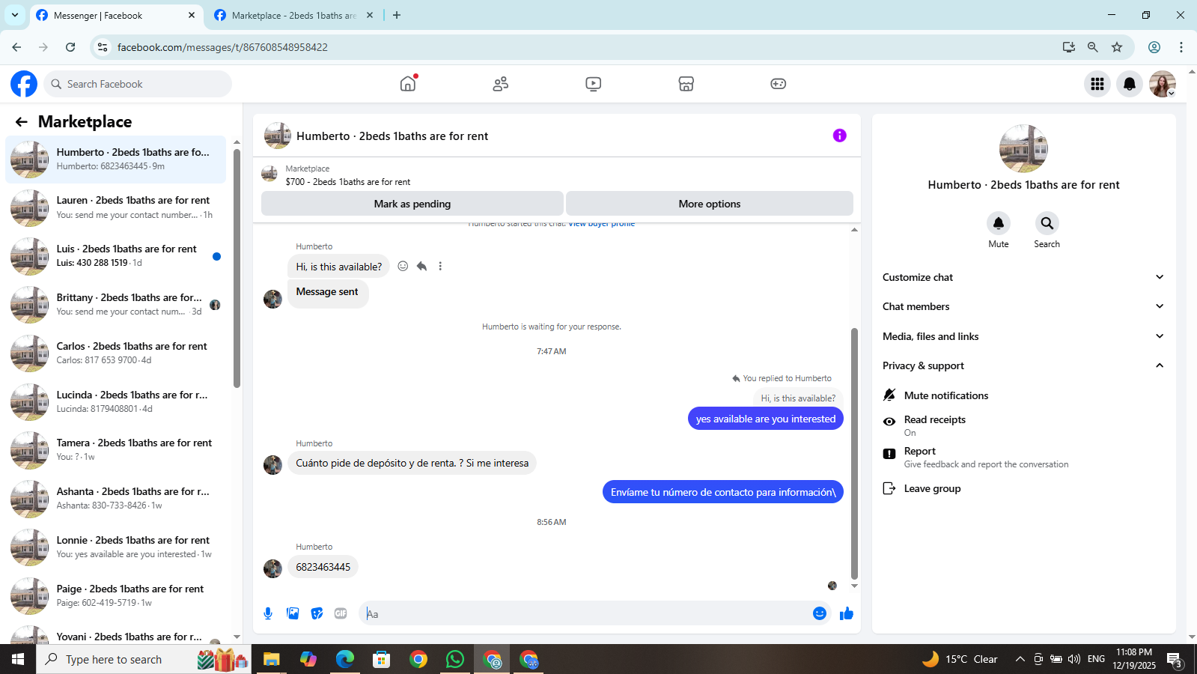The width and height of the screenshot is (1197, 674).
Task: Expand the Customize chat section
Action: [1023, 277]
